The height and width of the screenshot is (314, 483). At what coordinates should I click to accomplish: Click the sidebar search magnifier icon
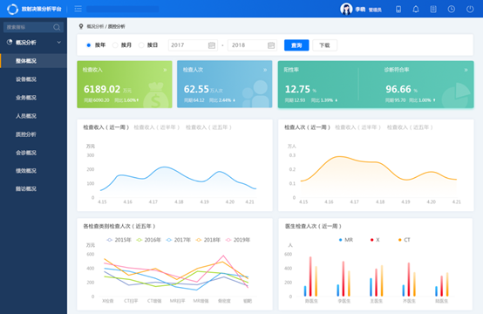(x=57, y=27)
